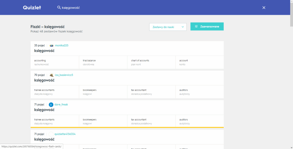Click monika225's avatar icon
The height and width of the screenshot is (149, 293).
click(x=52, y=46)
